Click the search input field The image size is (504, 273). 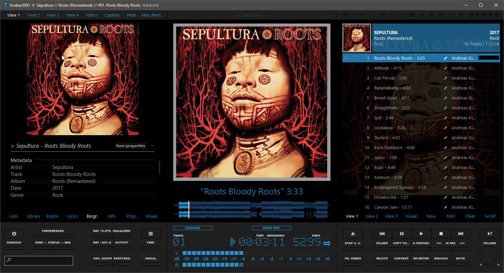pos(39,261)
